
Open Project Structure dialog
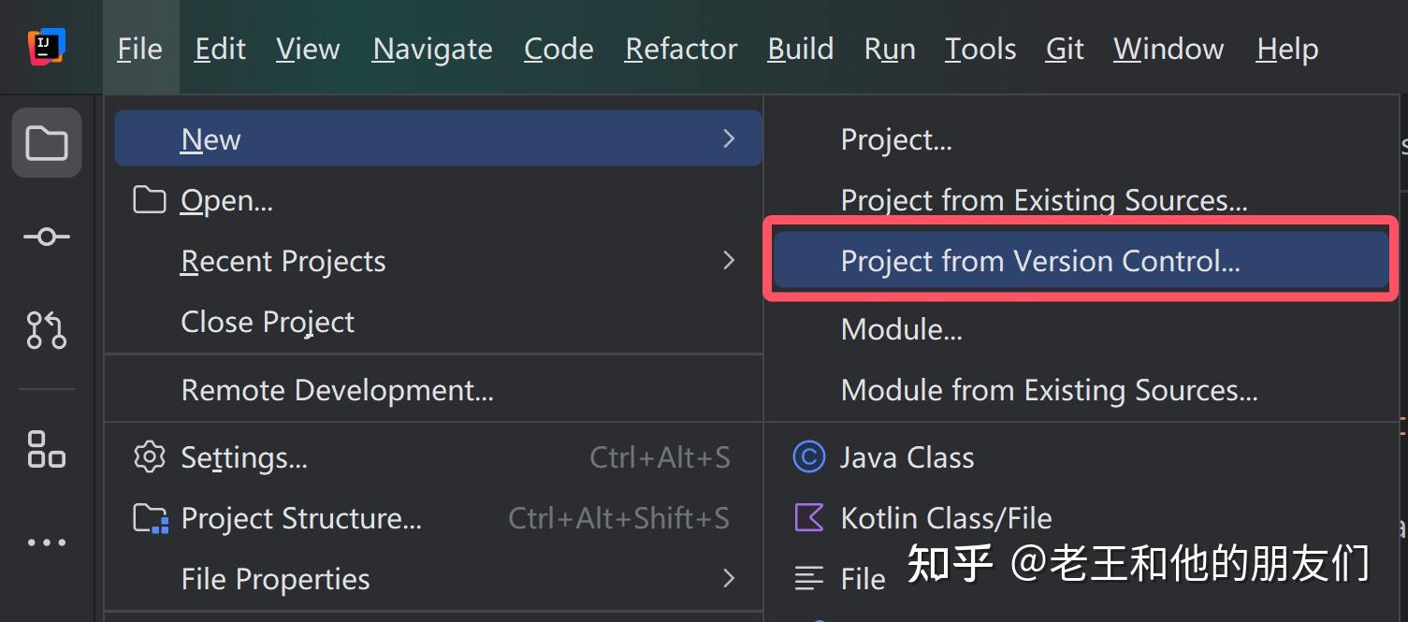pos(300,518)
